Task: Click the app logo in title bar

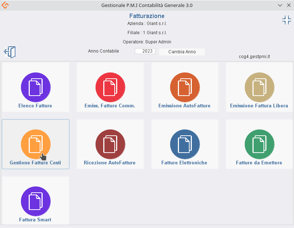Action: tap(6, 5)
